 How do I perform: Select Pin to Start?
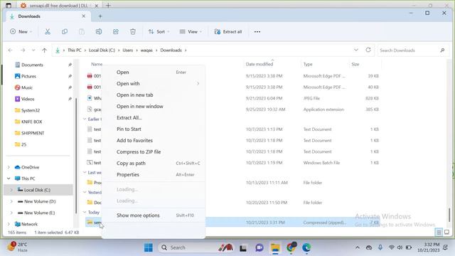pos(154,129)
